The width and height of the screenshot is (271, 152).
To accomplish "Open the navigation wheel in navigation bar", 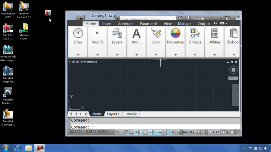I will (x=235, y=90).
